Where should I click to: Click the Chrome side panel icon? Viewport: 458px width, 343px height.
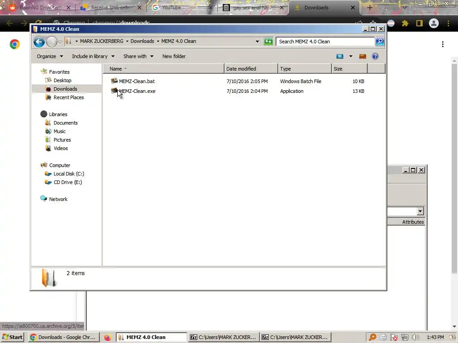tap(420, 23)
